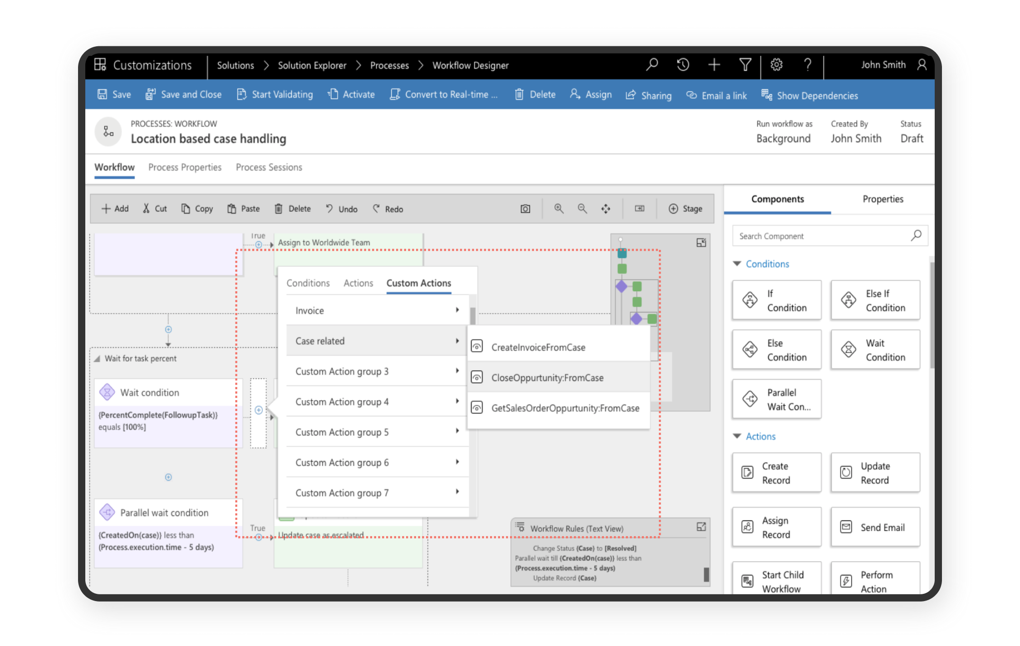Open the help question mark icon
The height and width of the screenshot is (646, 1020).
[808, 65]
